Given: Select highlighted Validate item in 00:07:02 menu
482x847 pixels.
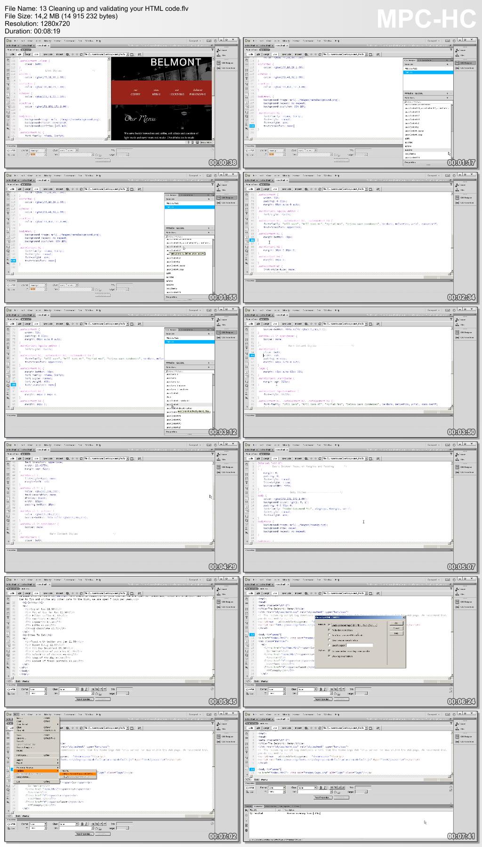Looking at the screenshot, I should [35, 771].
